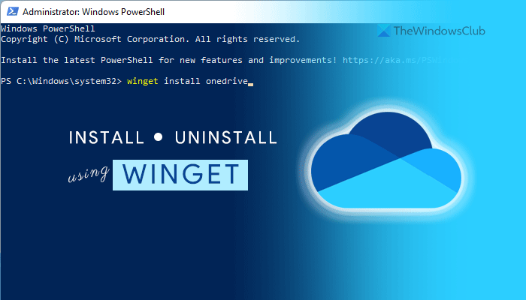
Task: Click the 'Windows PowerShell' first output line
Action: tap(47, 28)
